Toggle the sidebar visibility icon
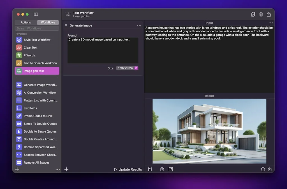 point(36,14)
